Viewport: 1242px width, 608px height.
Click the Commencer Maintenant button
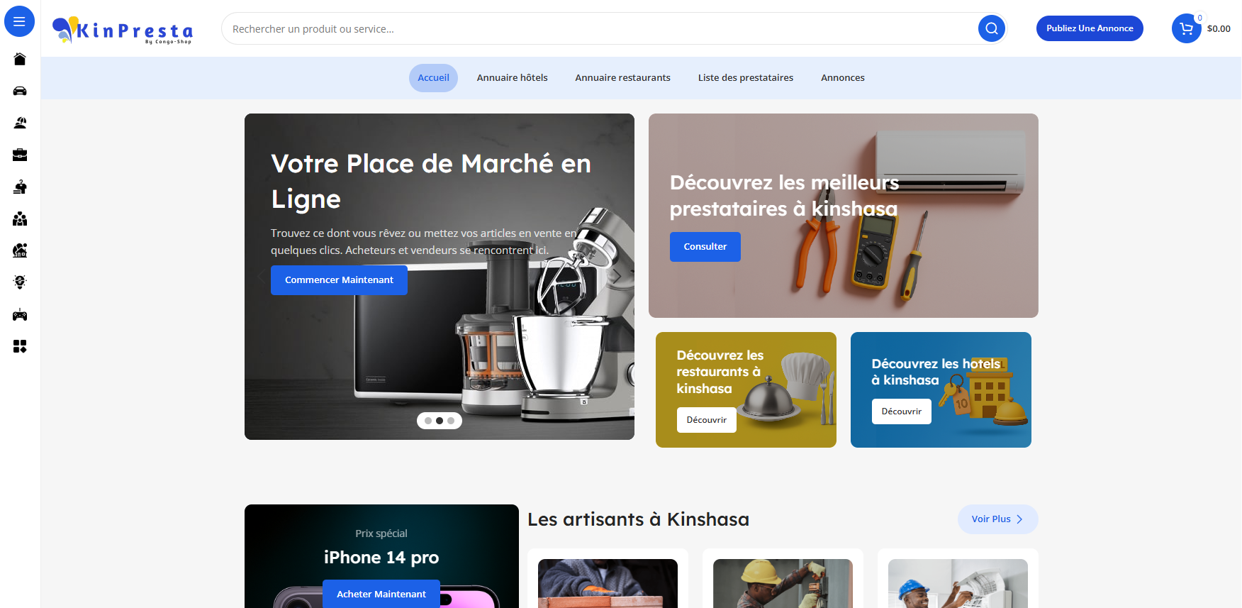point(339,280)
